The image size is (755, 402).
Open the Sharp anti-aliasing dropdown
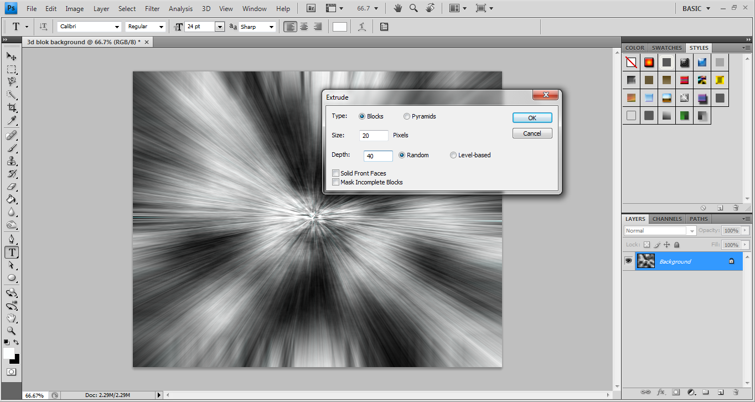271,27
